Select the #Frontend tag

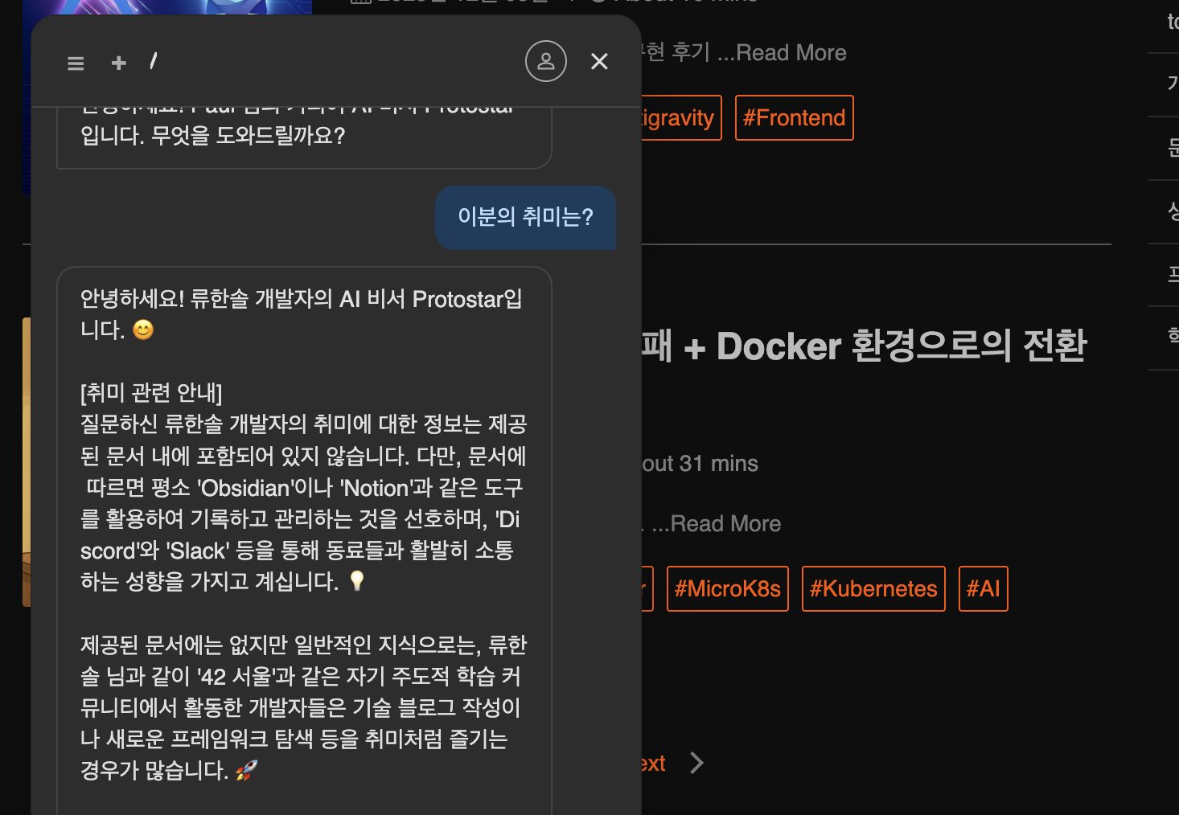[794, 118]
